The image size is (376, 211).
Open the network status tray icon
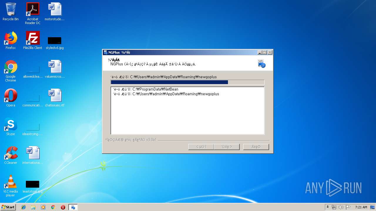(334, 207)
